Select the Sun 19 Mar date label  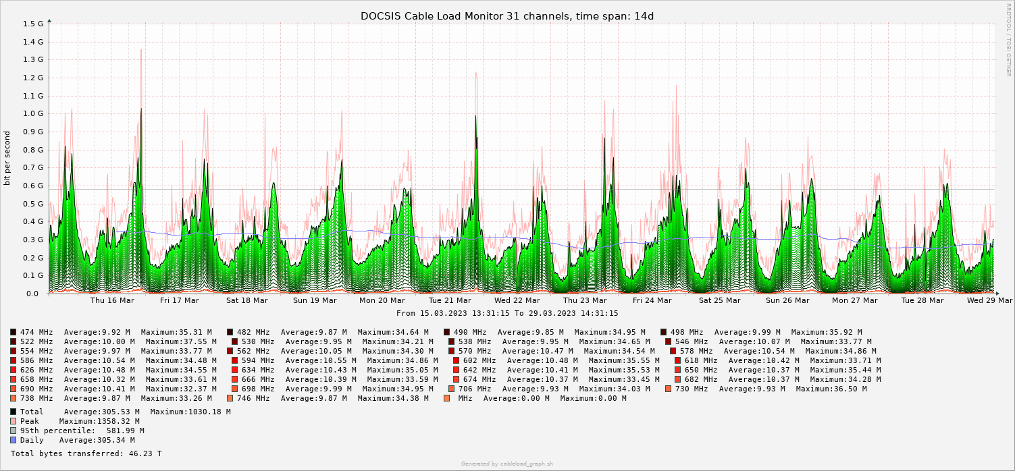(x=315, y=301)
